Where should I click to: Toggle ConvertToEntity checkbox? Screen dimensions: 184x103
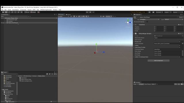[x=147, y=22]
